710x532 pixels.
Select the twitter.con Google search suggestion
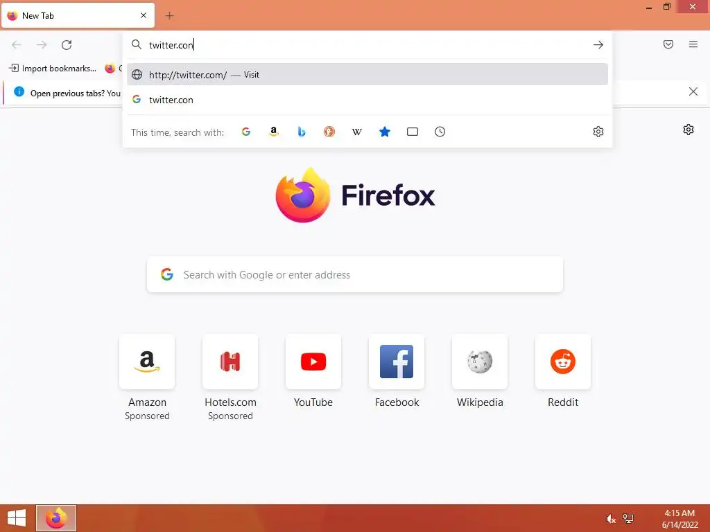pos(367,100)
